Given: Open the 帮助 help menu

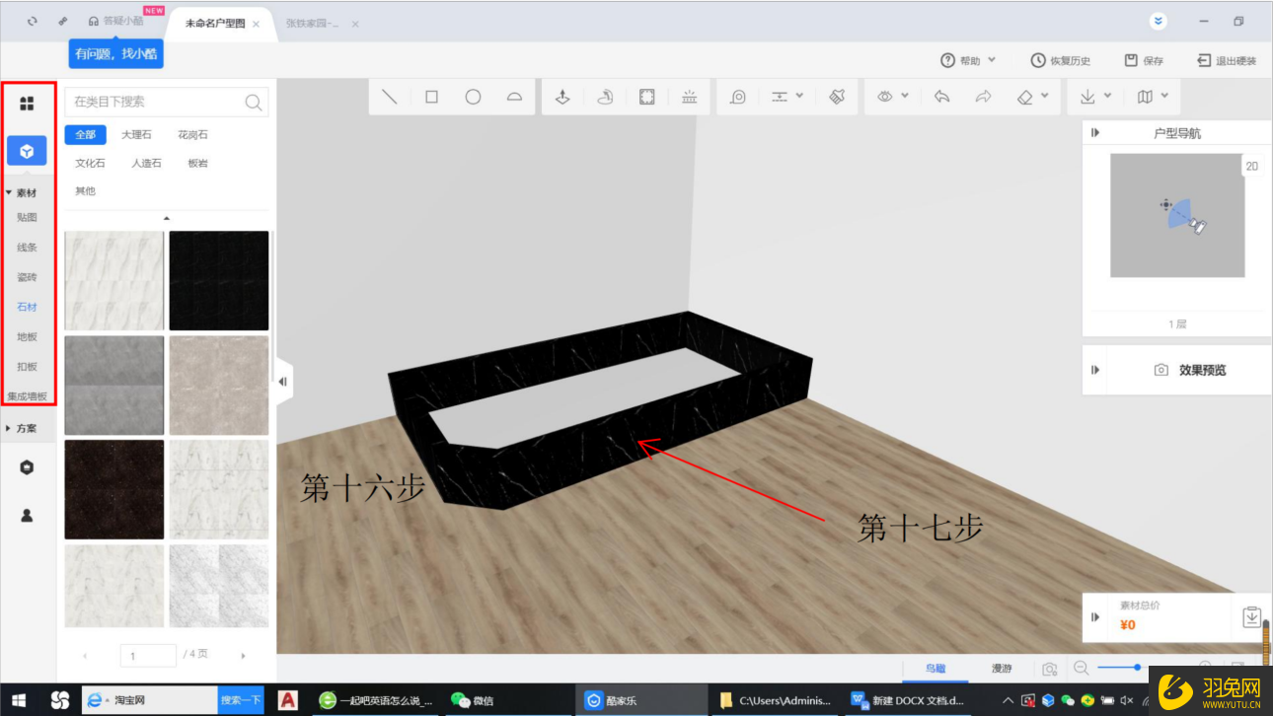Looking at the screenshot, I should [x=968, y=60].
